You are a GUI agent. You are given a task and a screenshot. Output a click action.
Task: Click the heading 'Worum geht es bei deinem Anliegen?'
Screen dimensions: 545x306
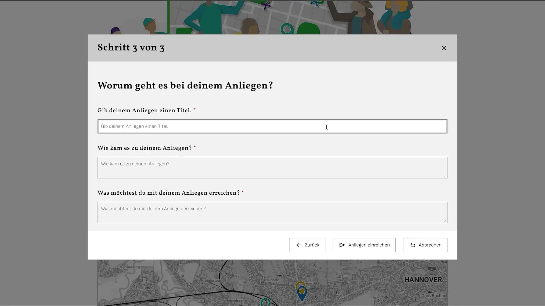185,86
